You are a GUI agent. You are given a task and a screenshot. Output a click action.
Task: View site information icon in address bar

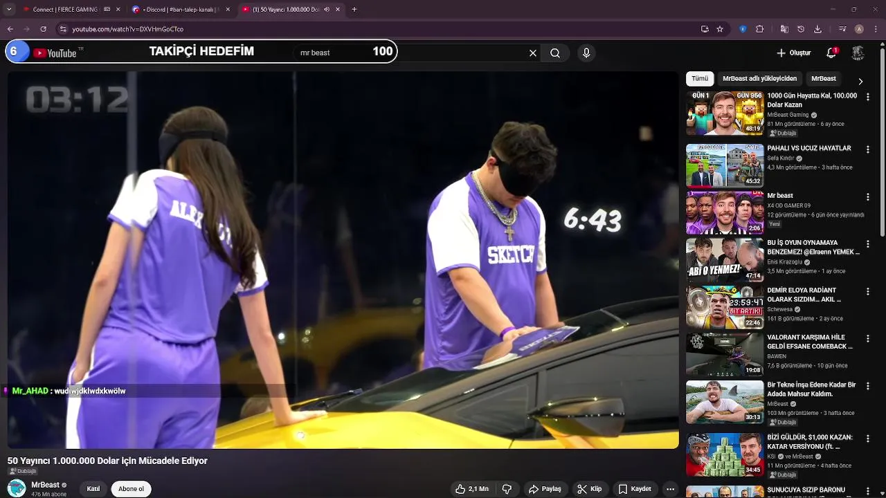(63, 29)
